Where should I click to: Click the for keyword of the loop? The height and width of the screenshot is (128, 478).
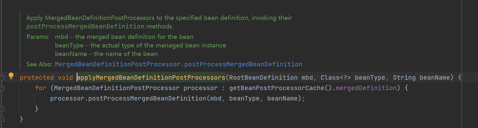coord(41,88)
